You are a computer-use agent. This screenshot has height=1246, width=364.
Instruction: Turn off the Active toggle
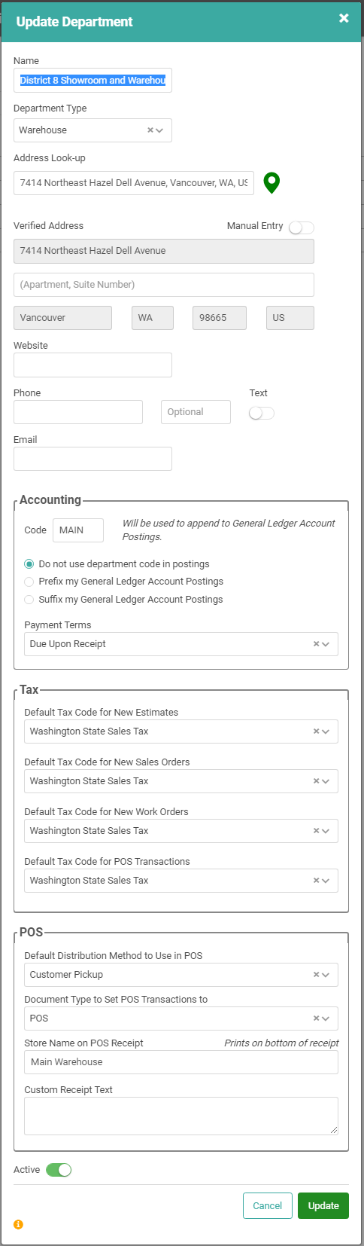59,1170
